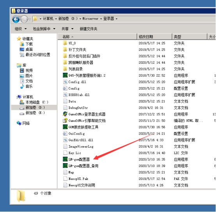Select 新加卷 (E:) in the sidebar

pos(32,113)
